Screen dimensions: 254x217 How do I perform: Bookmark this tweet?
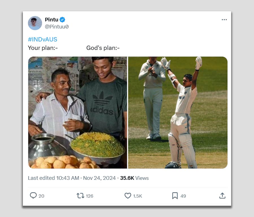(x=175, y=196)
